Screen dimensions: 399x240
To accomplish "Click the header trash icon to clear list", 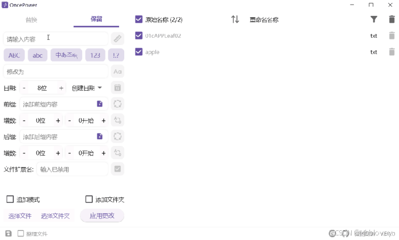I will (392, 19).
